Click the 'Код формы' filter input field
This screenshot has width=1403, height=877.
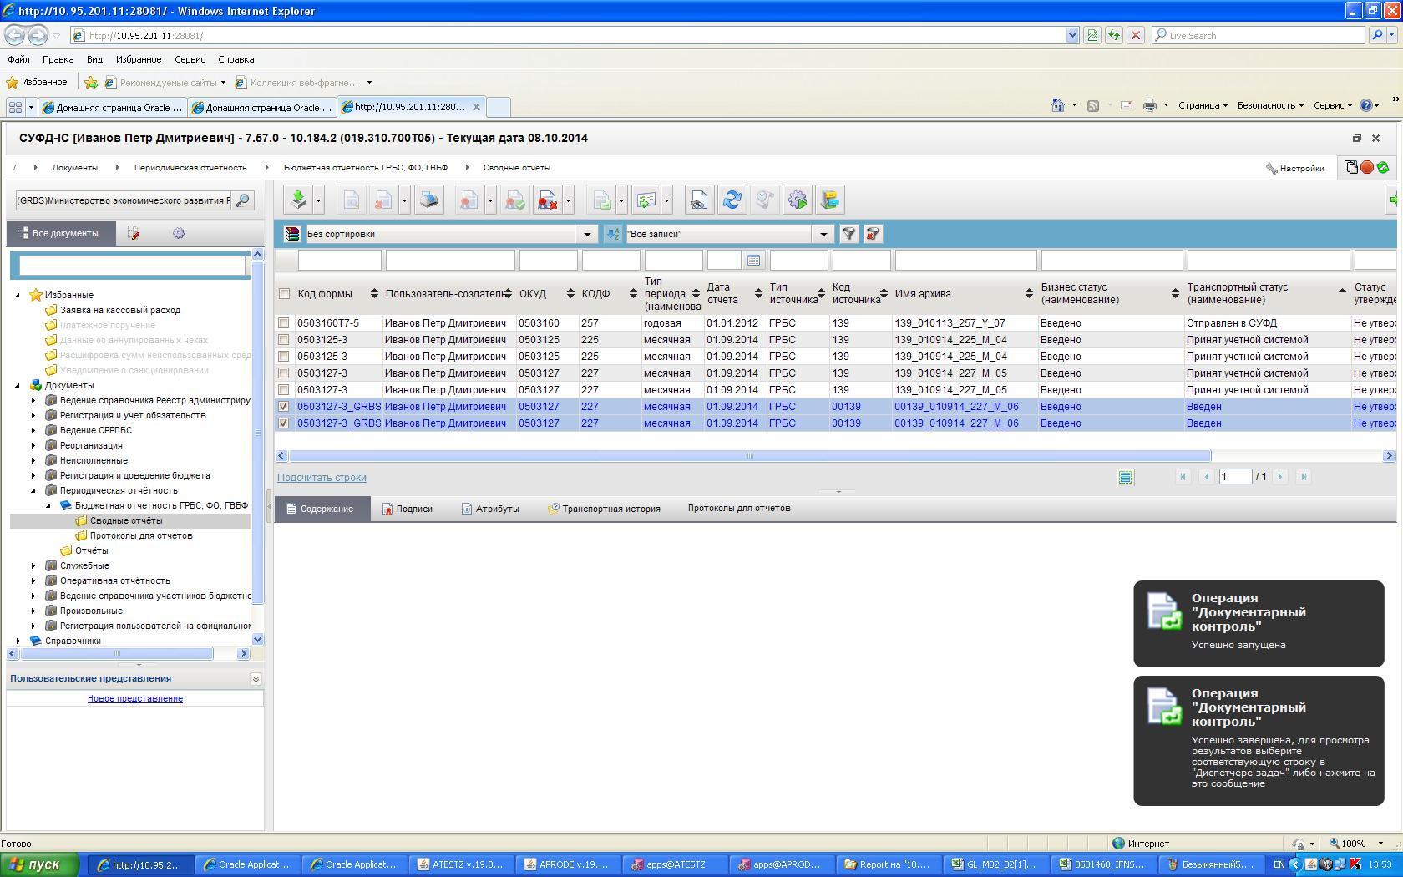coord(339,261)
